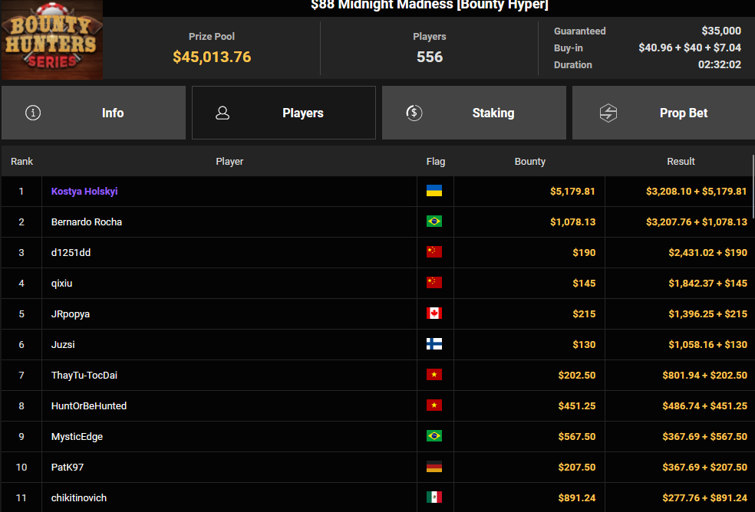The width and height of the screenshot is (755, 512).
Task: Sort by the Player column header
Action: pos(229,162)
